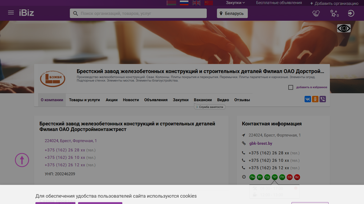Select Tuesday (Вт) schedule circle
This screenshot has width=364, height=204.
[260, 177]
